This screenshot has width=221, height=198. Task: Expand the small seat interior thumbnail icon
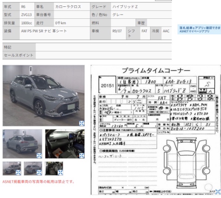click(x=60, y=172)
